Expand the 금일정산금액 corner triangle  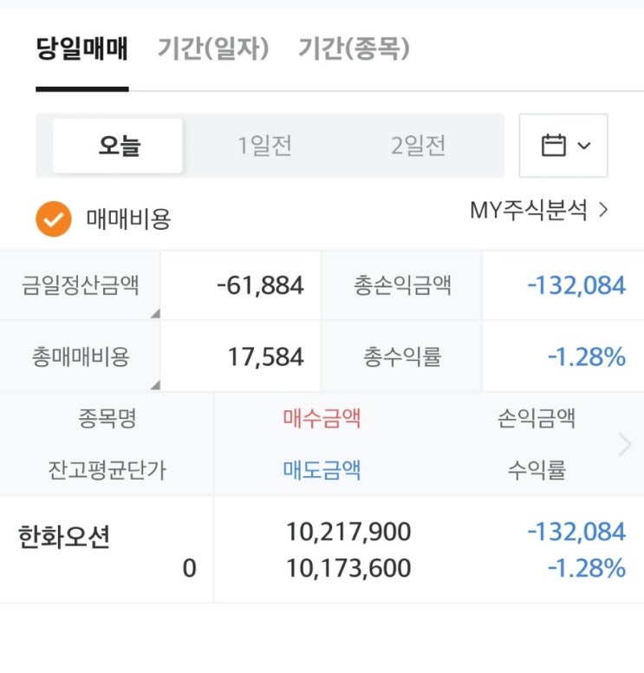point(154,313)
